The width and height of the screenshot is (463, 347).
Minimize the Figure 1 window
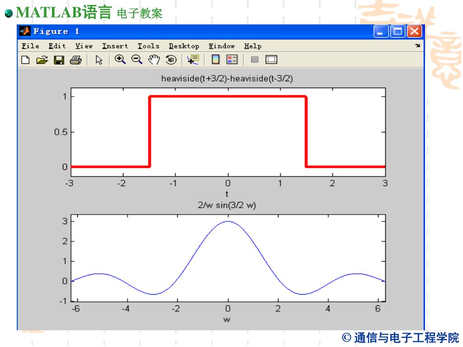tap(381, 31)
